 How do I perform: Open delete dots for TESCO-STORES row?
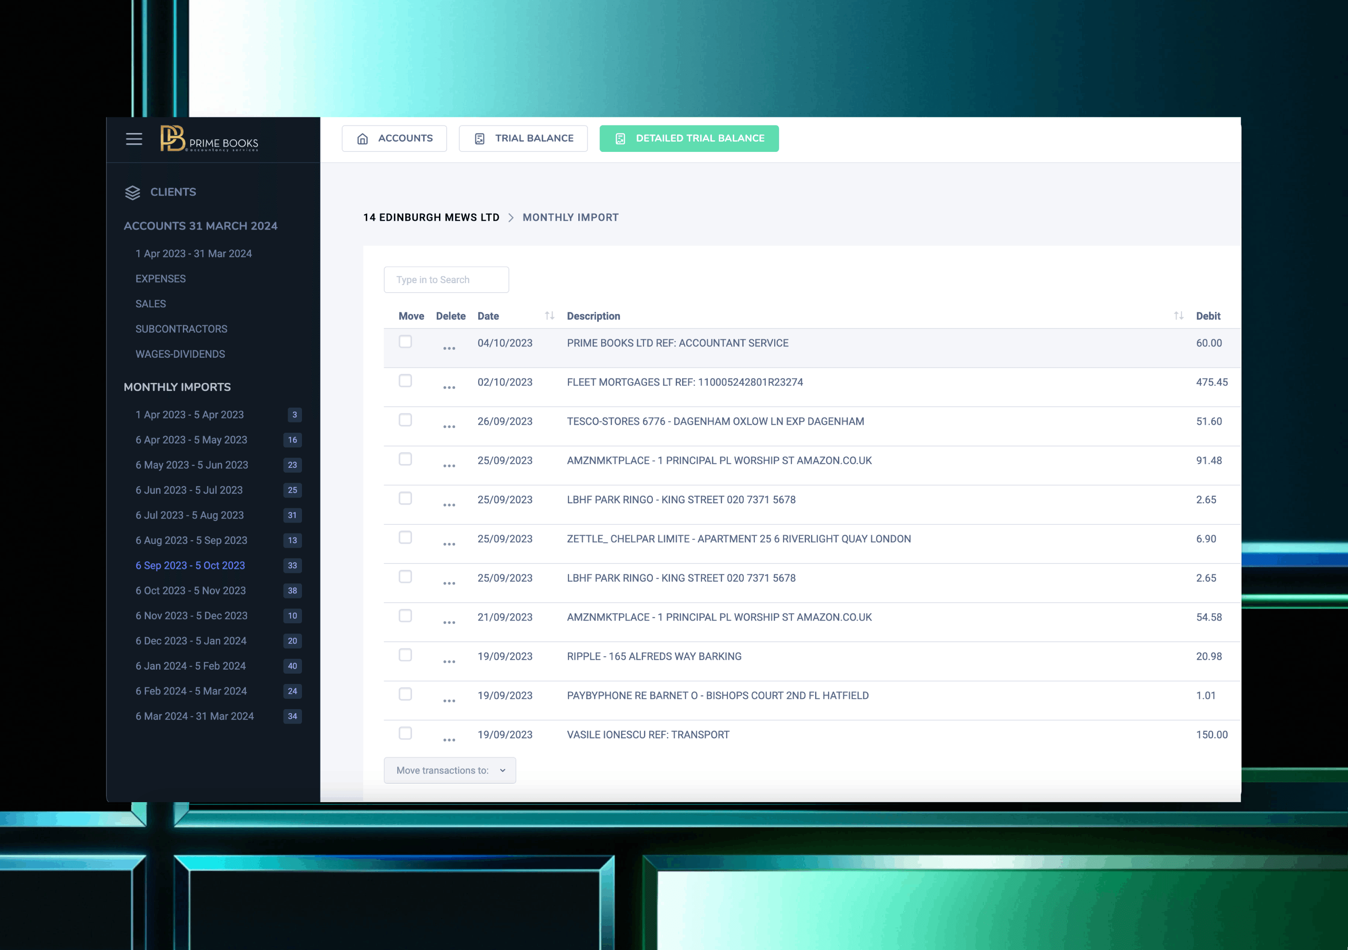tap(449, 427)
